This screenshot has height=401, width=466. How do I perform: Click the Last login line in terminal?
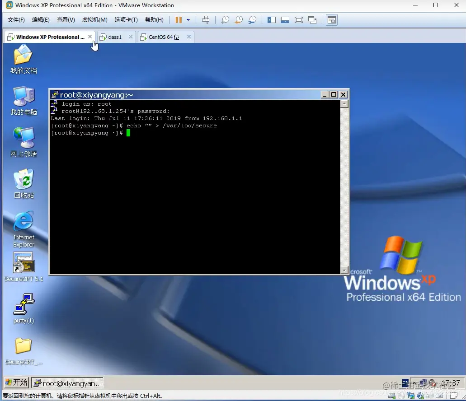pyautogui.click(x=146, y=118)
